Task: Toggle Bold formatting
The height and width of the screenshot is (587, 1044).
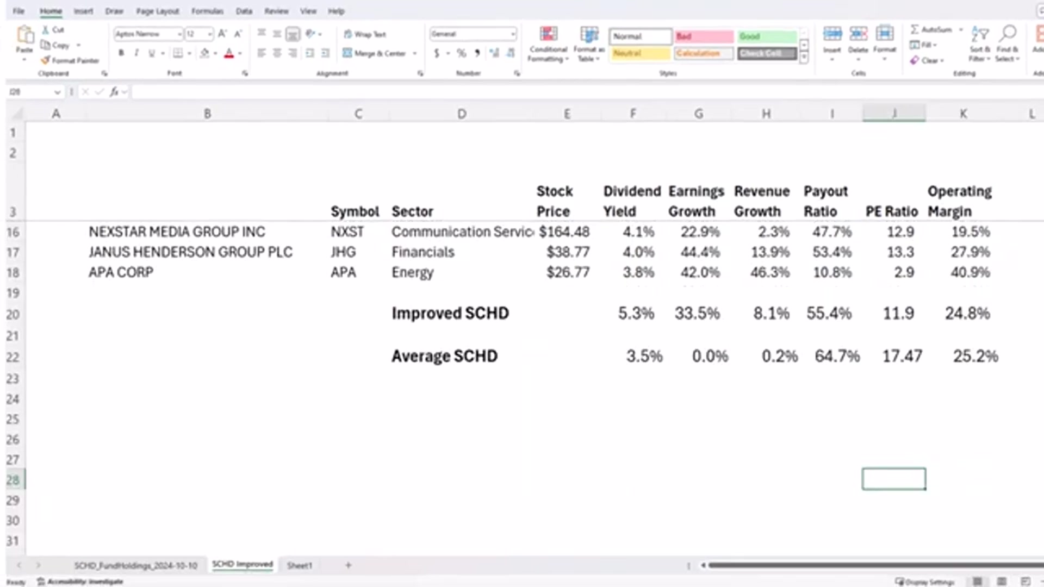Action: click(121, 53)
